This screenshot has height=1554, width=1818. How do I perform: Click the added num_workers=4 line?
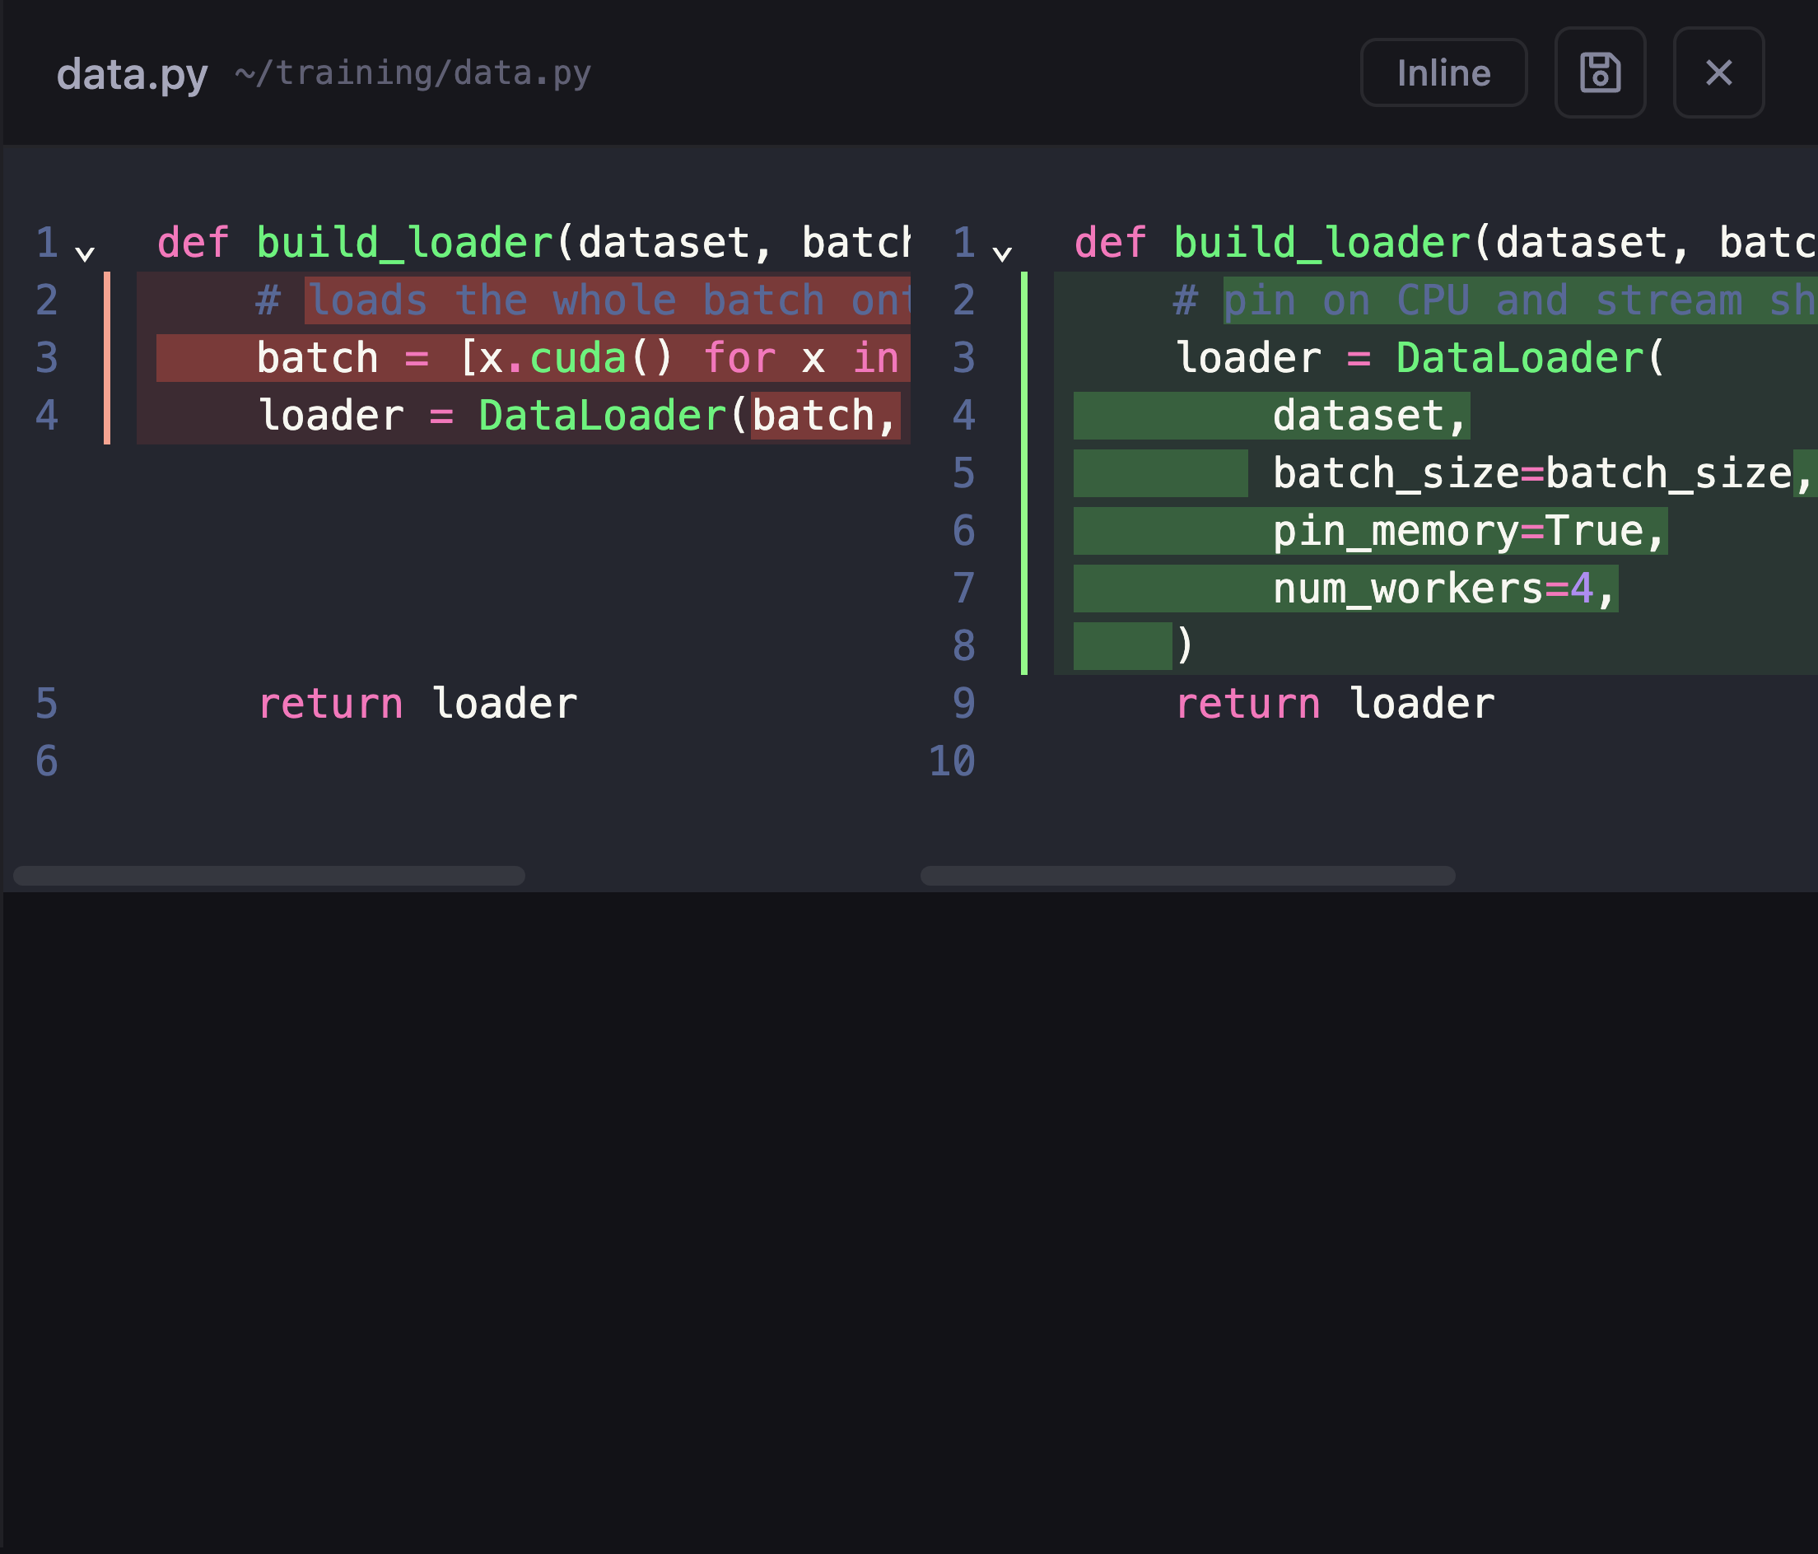(x=1444, y=589)
